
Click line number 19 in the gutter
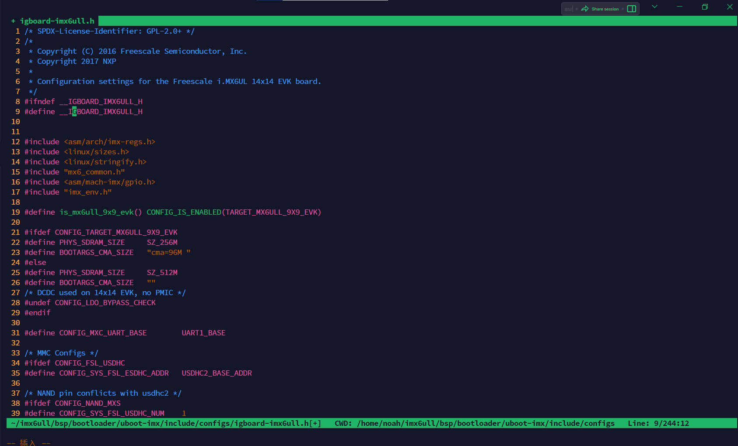point(16,212)
